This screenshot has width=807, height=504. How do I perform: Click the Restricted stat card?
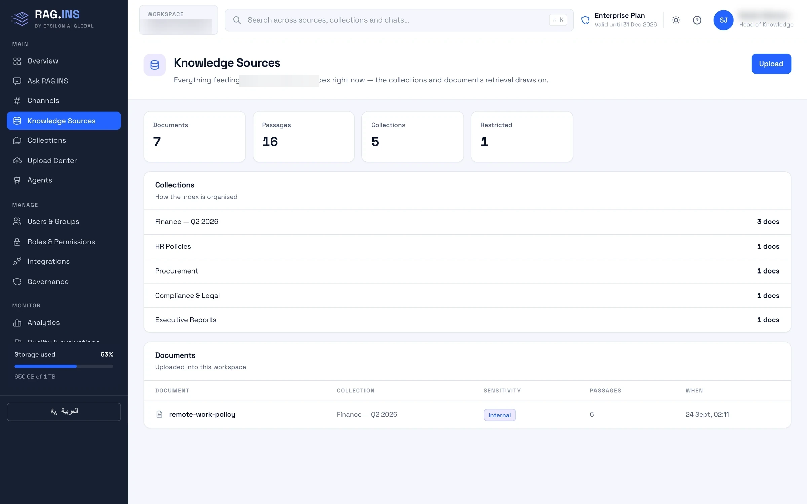(522, 137)
